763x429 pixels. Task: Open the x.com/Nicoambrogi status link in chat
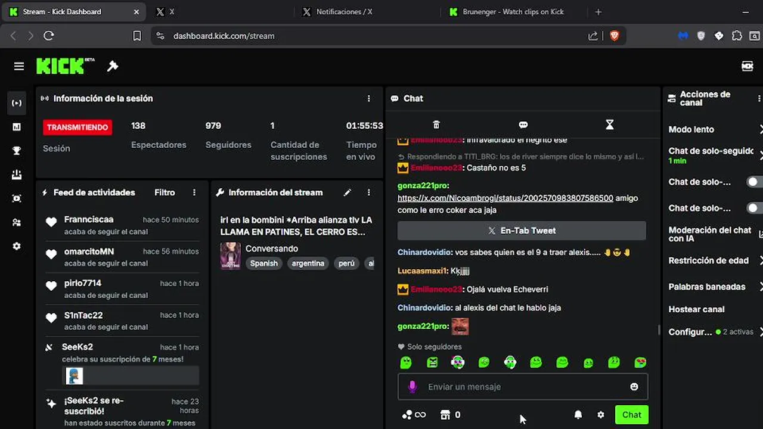pyautogui.click(x=505, y=198)
